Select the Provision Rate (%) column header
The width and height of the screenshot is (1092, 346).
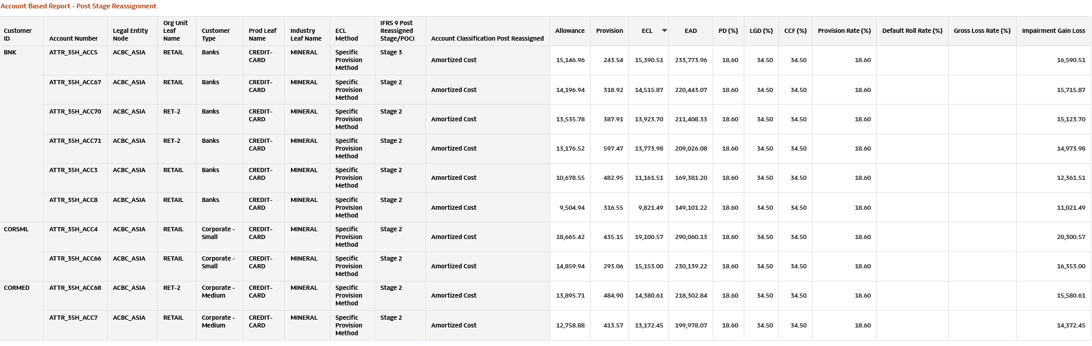point(844,30)
